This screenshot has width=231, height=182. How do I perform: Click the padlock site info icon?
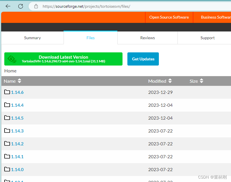pos(36,6)
